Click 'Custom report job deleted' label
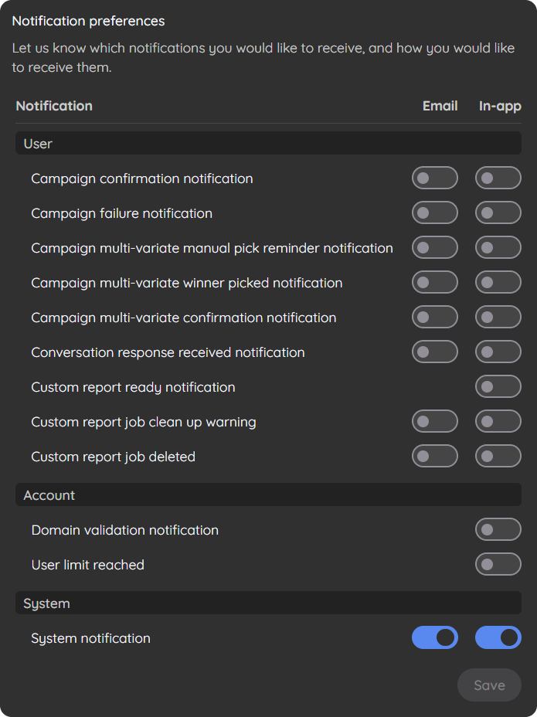The width and height of the screenshot is (537, 717). tap(113, 457)
